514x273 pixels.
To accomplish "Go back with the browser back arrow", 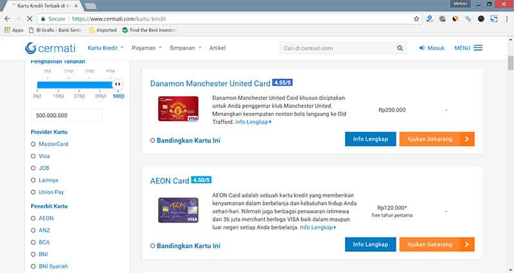I will click(x=7, y=19).
